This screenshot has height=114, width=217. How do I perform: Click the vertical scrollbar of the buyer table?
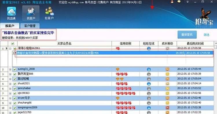(216, 78)
